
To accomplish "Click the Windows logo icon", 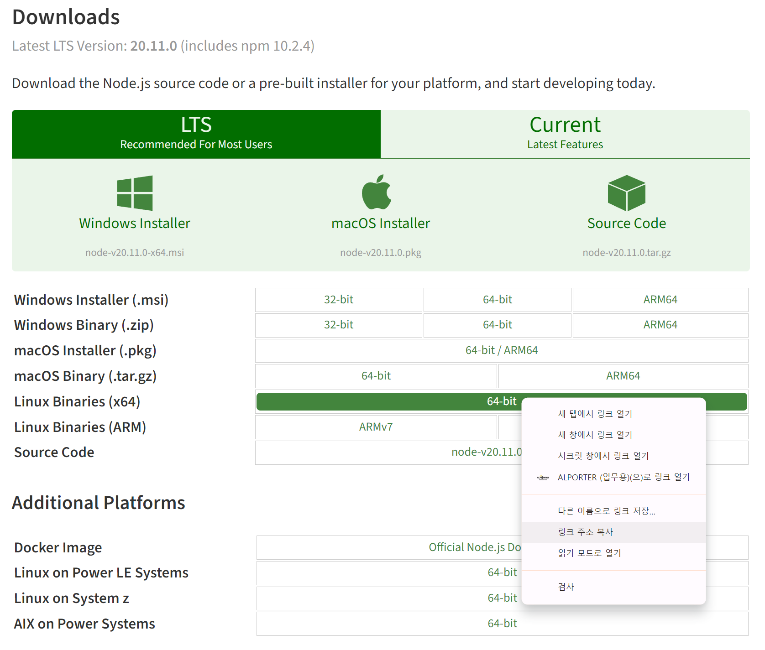I will click(x=135, y=193).
